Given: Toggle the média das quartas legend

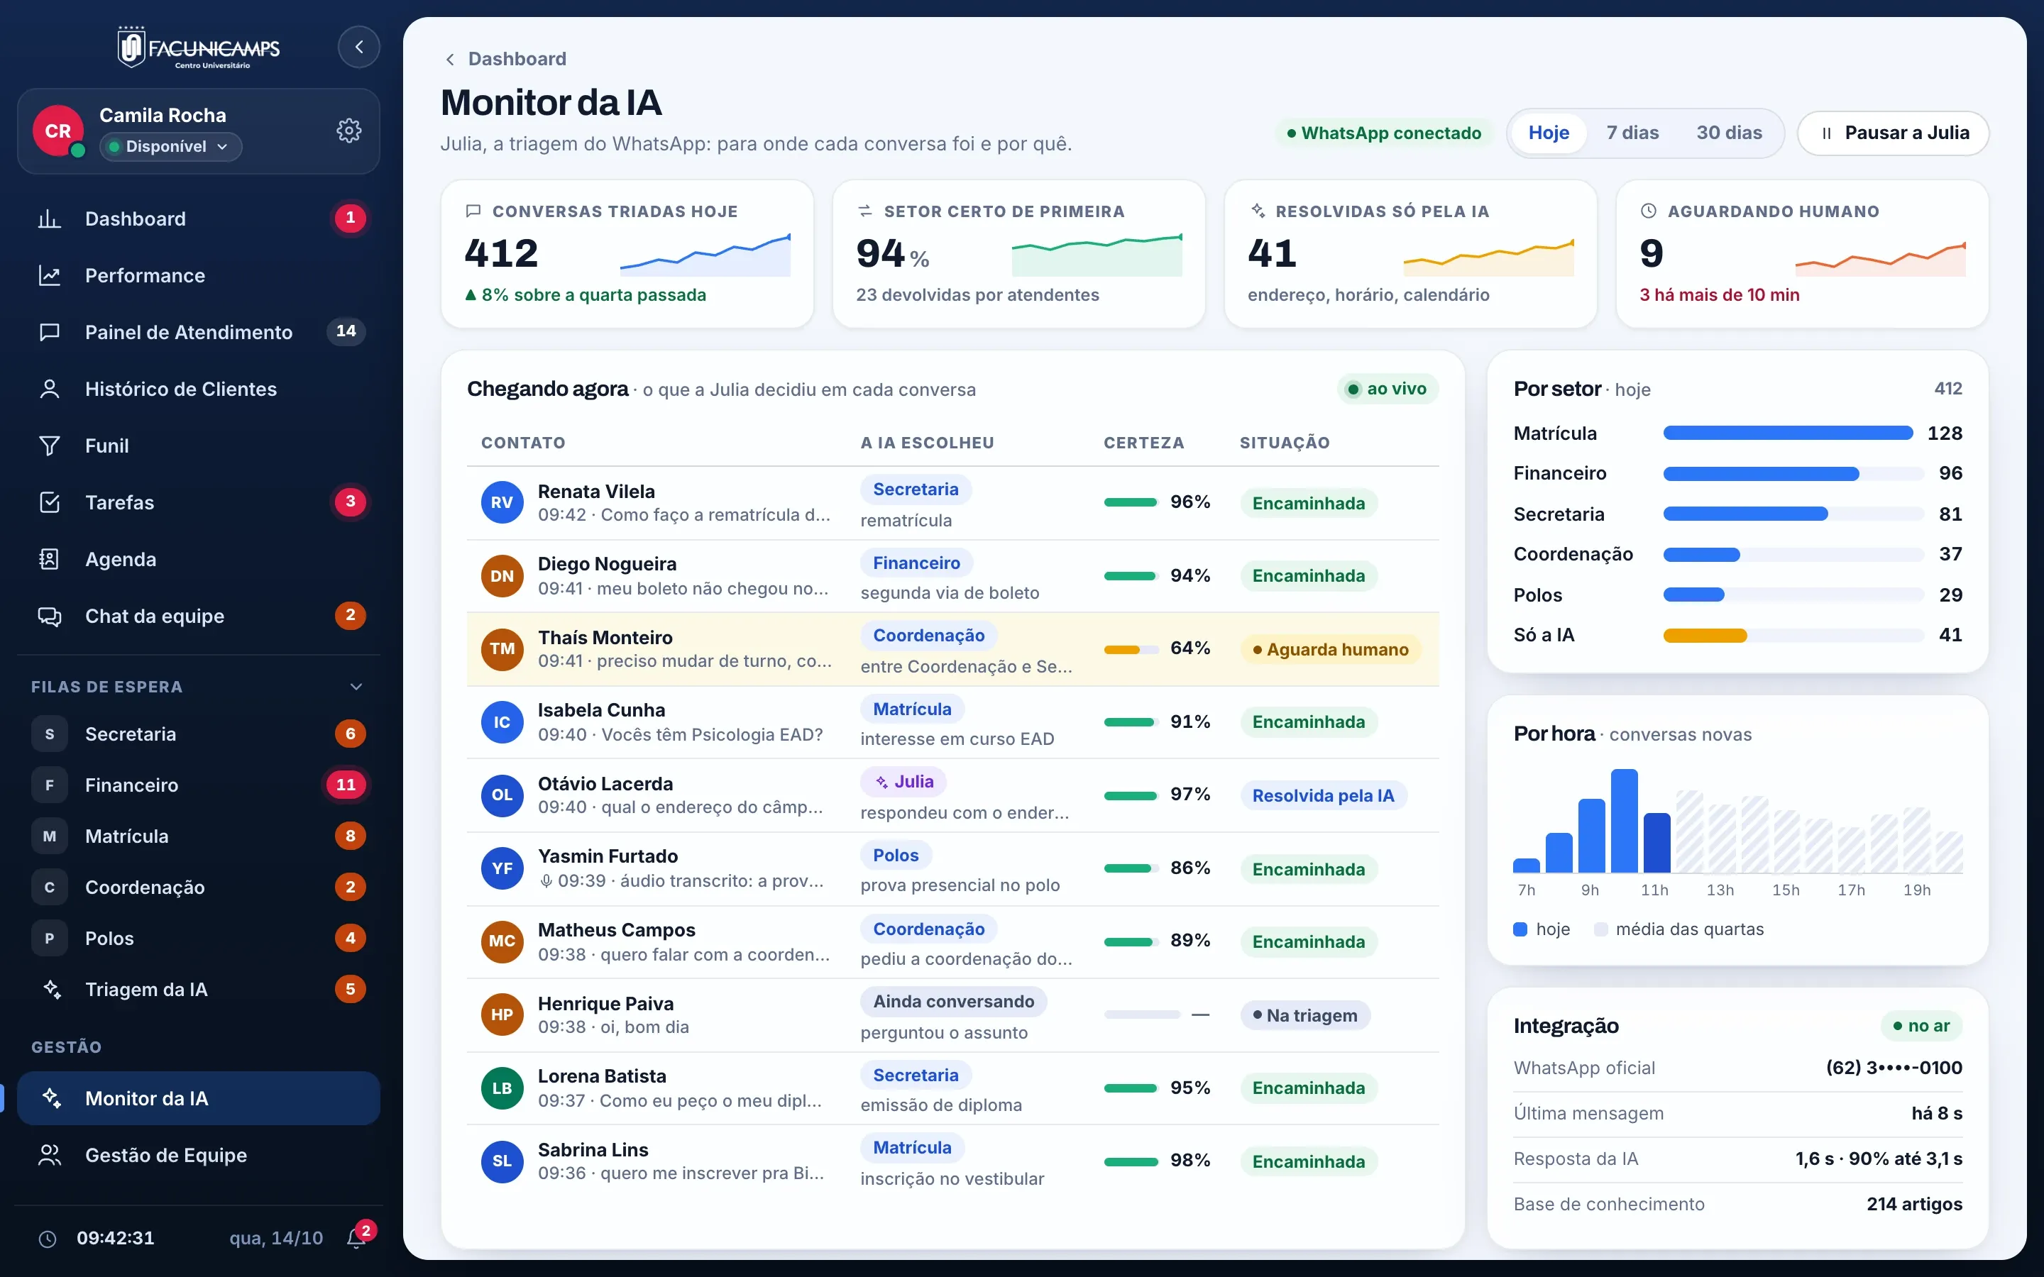Looking at the screenshot, I should pos(1679,929).
